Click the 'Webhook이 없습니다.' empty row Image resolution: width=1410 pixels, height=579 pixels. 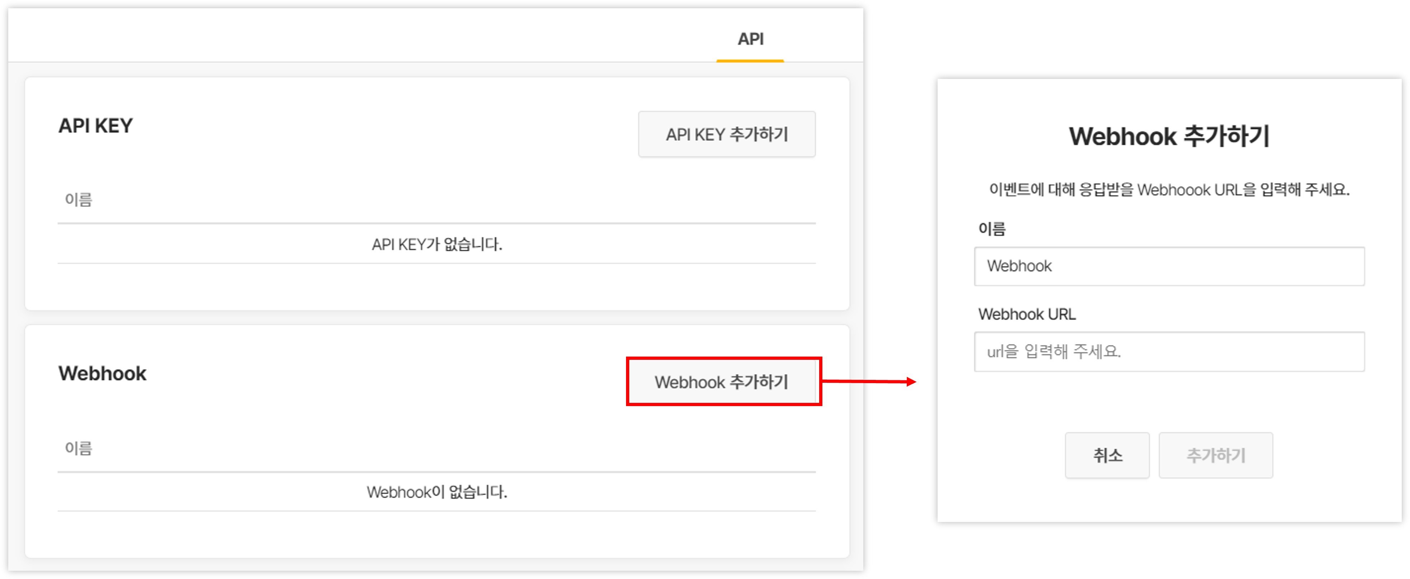click(436, 492)
